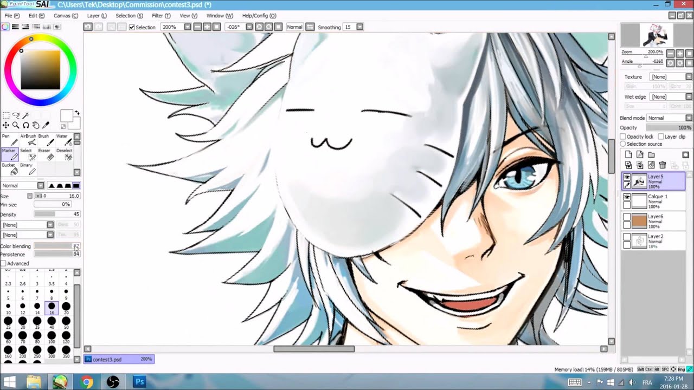Toggle the Selection checkbox in toolbar

point(132,27)
